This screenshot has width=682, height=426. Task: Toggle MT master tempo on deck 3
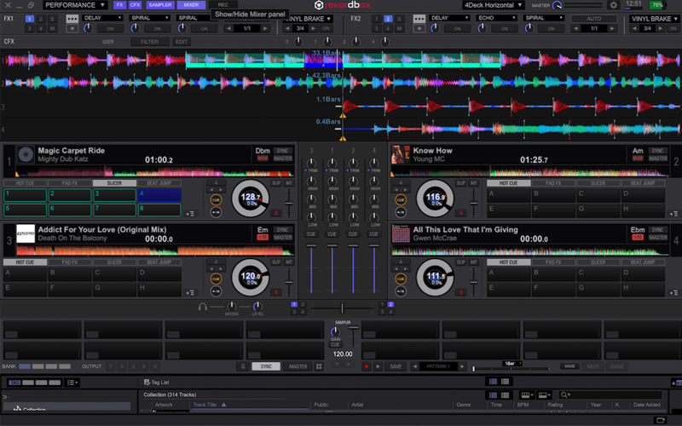pyautogui.click(x=288, y=262)
